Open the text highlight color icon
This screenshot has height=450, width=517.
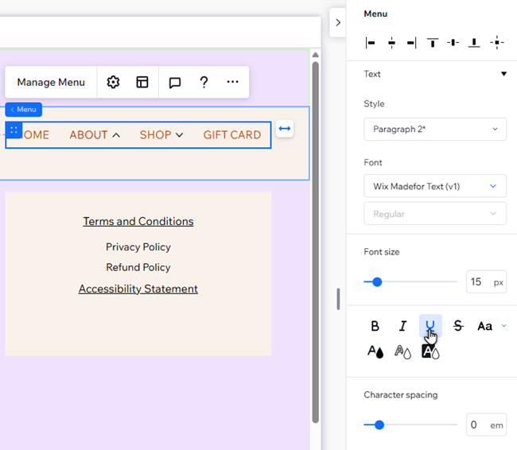coord(430,351)
